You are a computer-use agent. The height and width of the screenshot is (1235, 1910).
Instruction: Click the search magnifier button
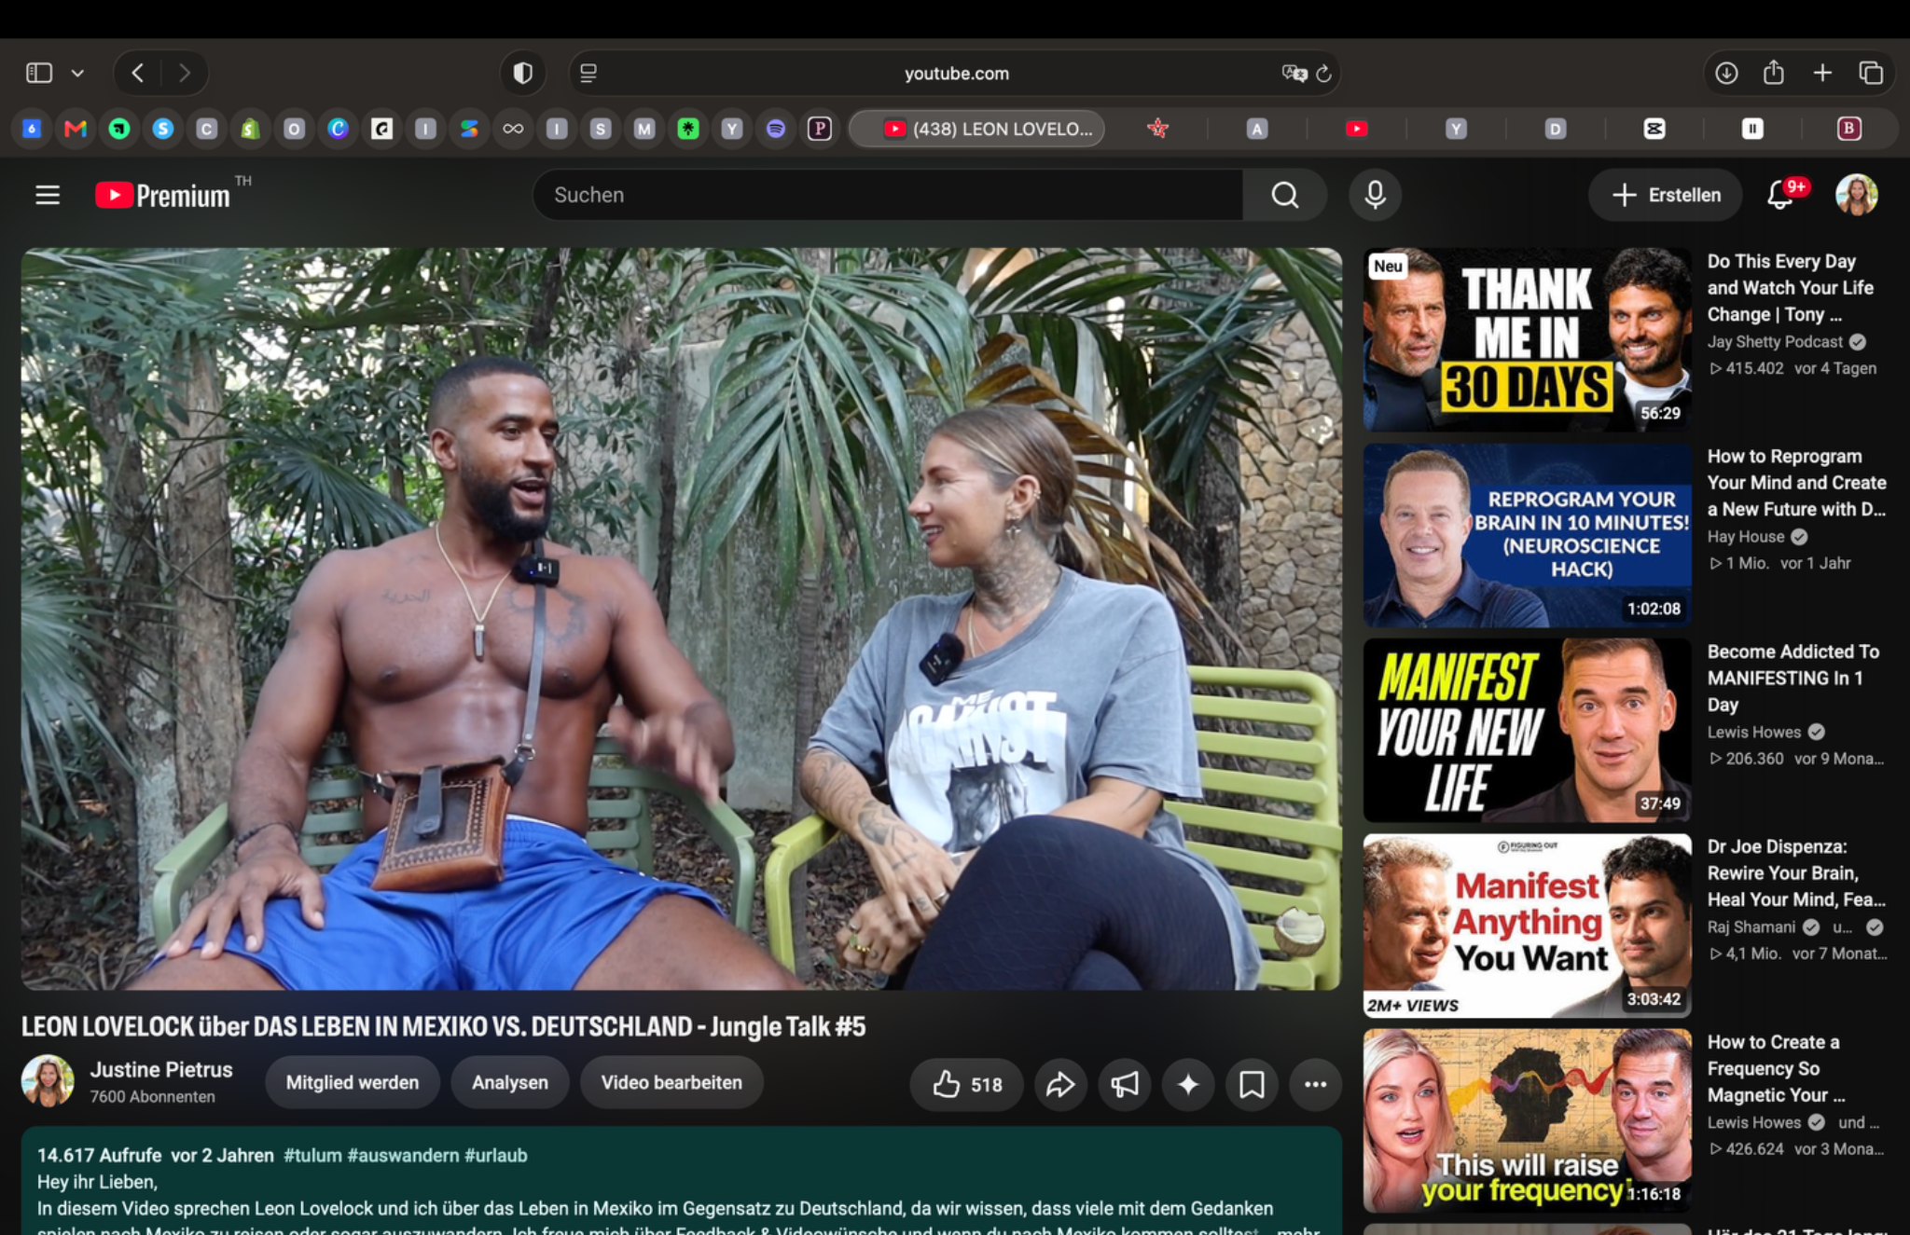coord(1284,195)
